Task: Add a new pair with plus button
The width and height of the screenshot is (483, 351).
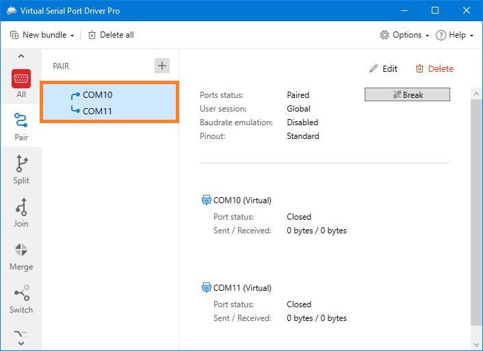Action: click(162, 66)
